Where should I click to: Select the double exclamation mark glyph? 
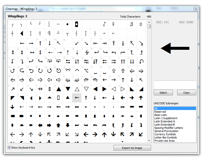(40, 33)
